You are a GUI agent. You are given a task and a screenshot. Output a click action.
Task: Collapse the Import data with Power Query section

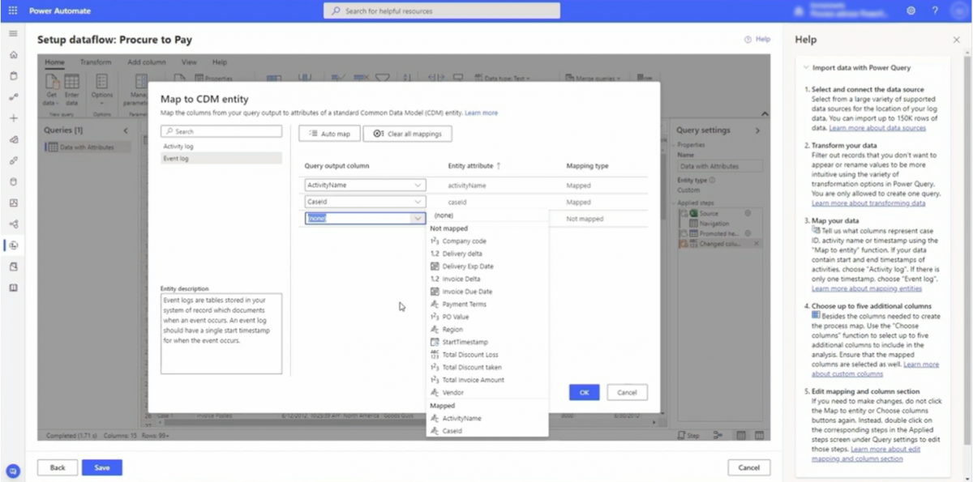point(805,67)
